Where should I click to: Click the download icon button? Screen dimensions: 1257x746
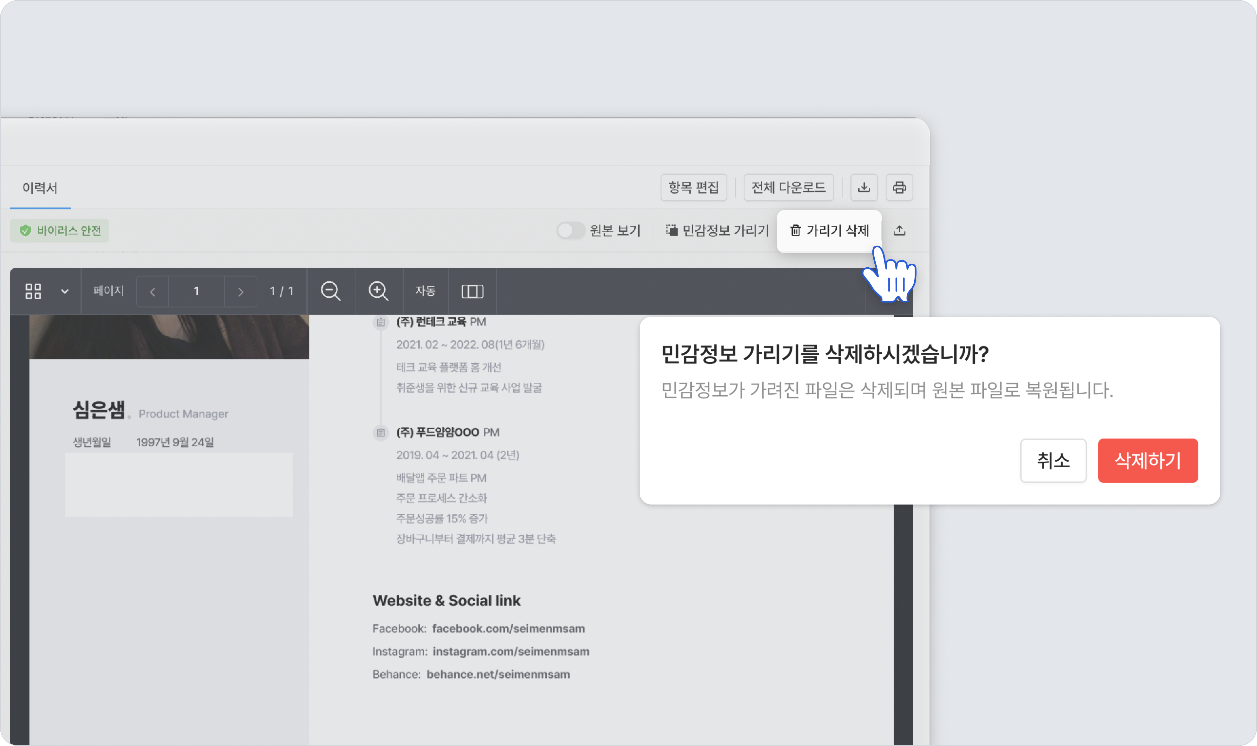tap(864, 187)
